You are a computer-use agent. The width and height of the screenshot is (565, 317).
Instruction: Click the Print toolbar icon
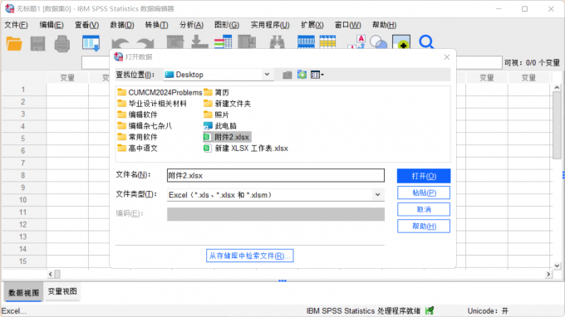pos(62,43)
